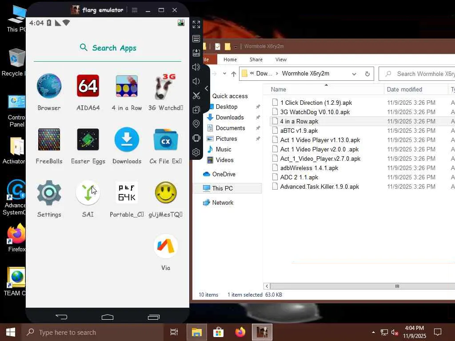Open Easter Eggs app
Viewport: 455px width, 341px height.
pos(88,139)
